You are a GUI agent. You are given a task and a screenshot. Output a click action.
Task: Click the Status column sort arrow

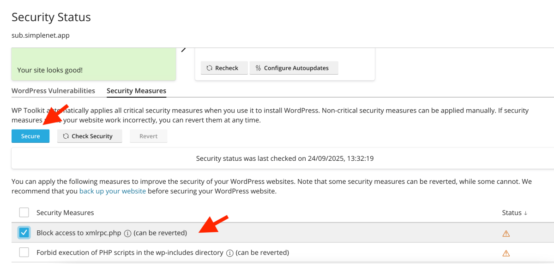pos(525,213)
